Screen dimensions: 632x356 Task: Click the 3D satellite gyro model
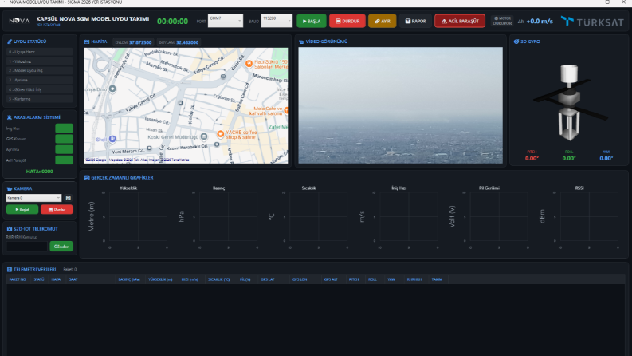569,103
